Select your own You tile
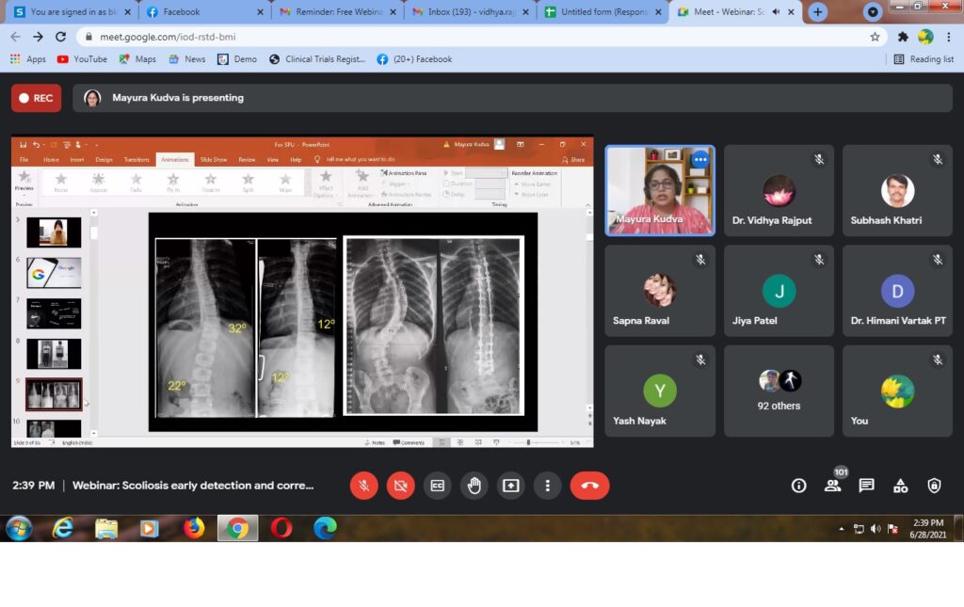This screenshot has height=607, width=964. (x=897, y=391)
